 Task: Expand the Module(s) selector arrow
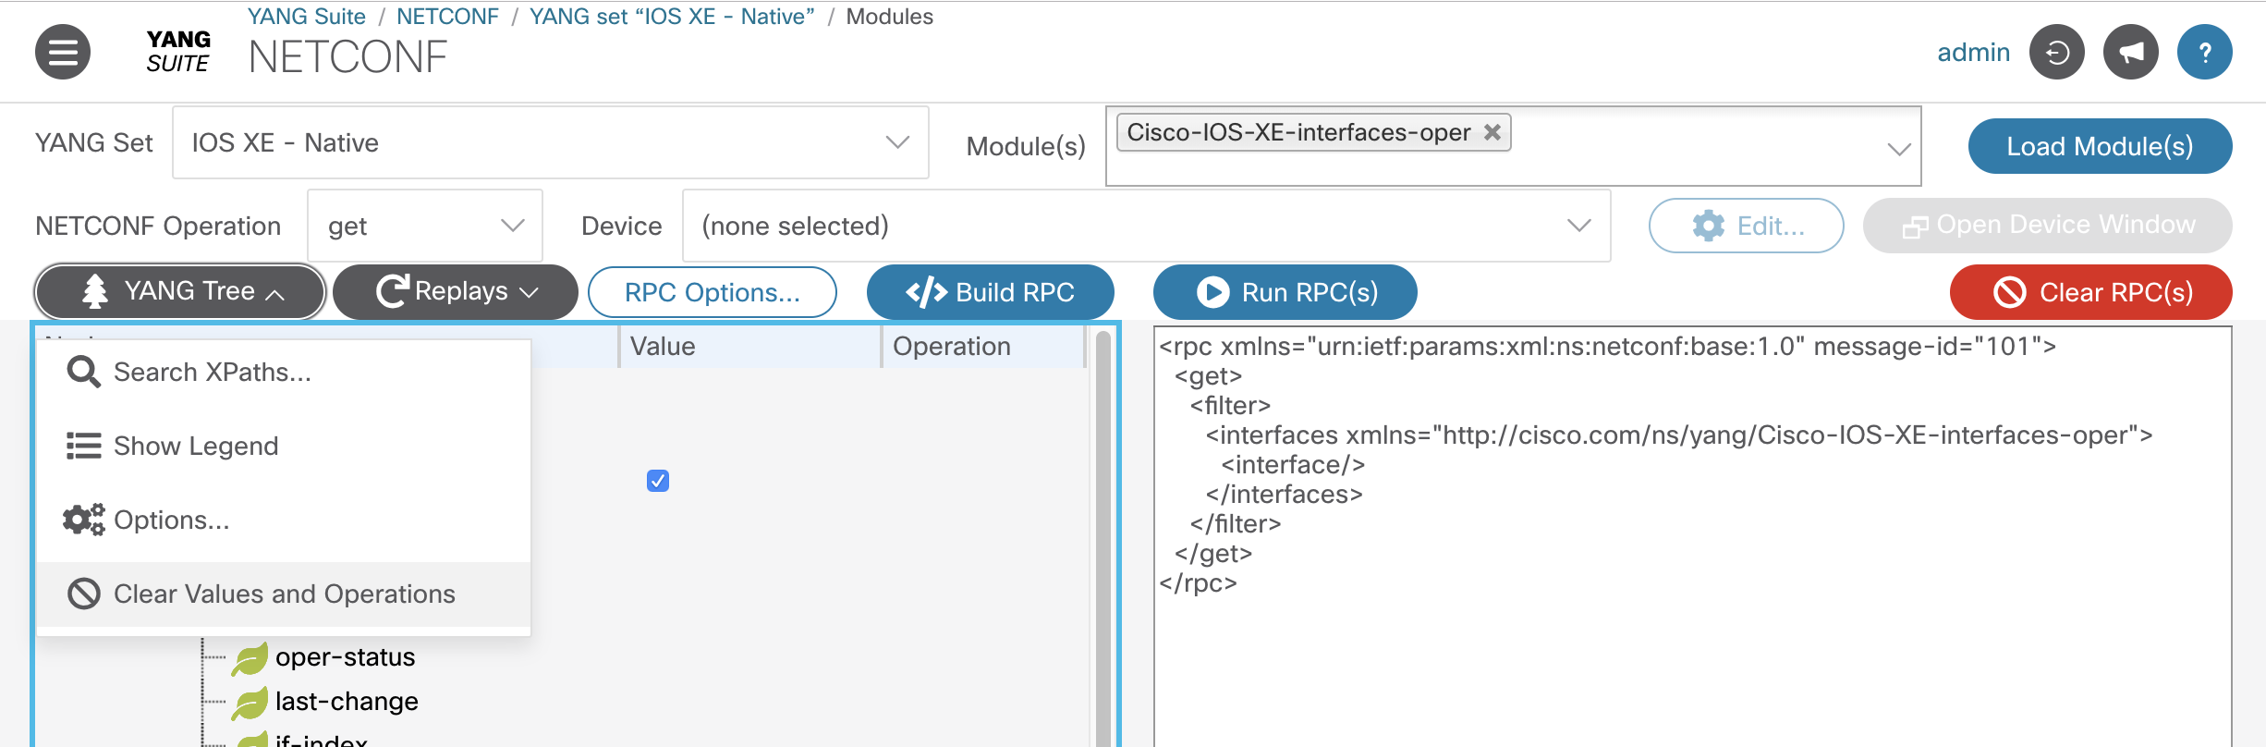coord(1899,149)
